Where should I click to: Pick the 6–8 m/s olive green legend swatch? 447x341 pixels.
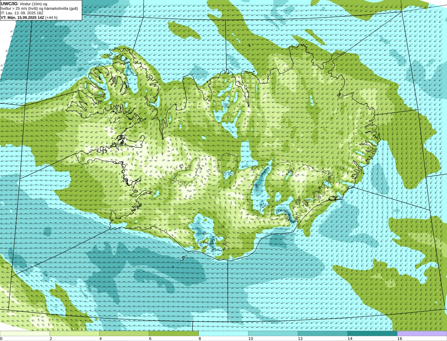point(174,334)
